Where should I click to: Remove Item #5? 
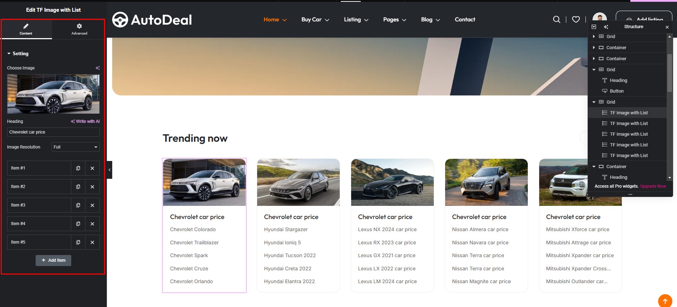[92, 242]
